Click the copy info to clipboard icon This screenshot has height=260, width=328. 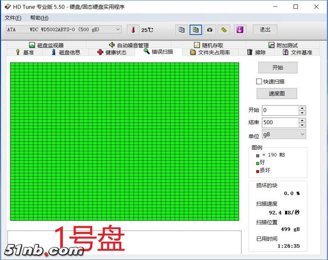coord(182,30)
